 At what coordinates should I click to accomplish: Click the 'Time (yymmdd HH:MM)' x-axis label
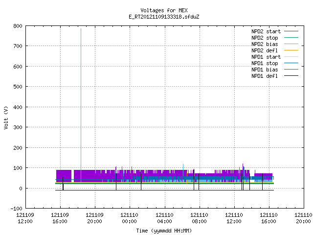coord(164,231)
